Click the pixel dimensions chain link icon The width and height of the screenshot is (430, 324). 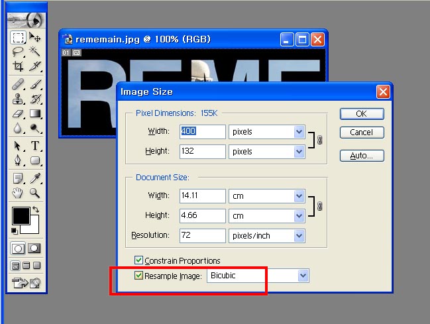tap(319, 140)
